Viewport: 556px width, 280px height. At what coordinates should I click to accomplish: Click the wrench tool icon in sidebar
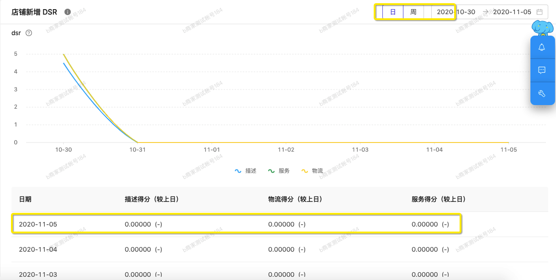(x=542, y=94)
